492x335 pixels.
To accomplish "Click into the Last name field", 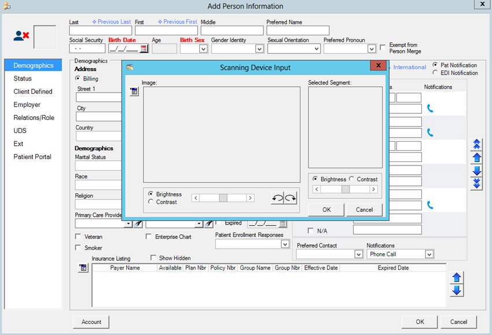I will pos(100,31).
